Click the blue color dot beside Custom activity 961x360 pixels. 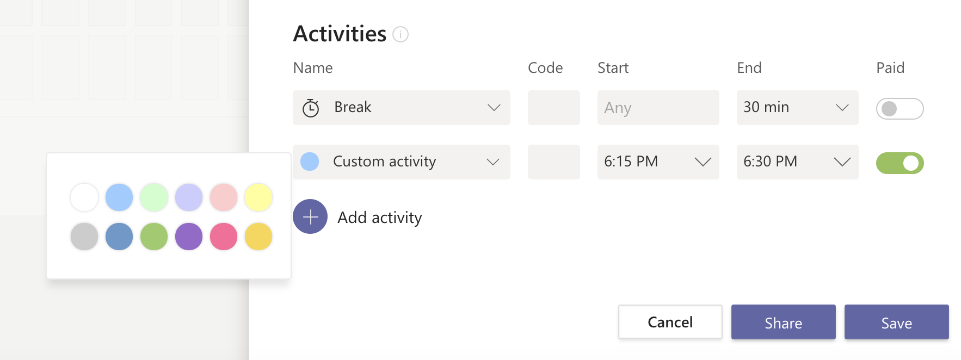[310, 162]
